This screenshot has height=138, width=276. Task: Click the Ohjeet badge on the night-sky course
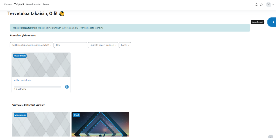pyautogui.click(x=76, y=115)
